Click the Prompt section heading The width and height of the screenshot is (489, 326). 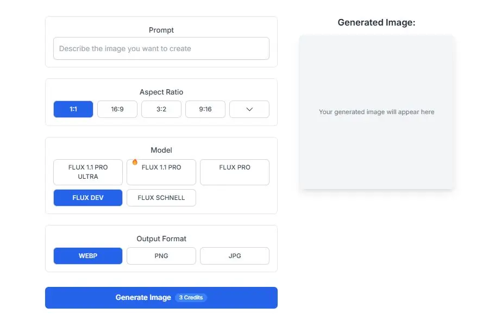coord(161,30)
